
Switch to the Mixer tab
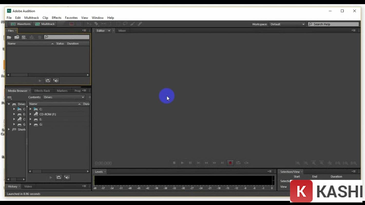point(122,30)
